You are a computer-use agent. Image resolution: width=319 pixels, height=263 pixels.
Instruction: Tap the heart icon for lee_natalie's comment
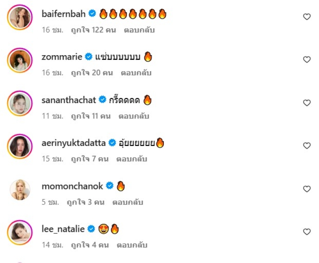[x=307, y=232]
